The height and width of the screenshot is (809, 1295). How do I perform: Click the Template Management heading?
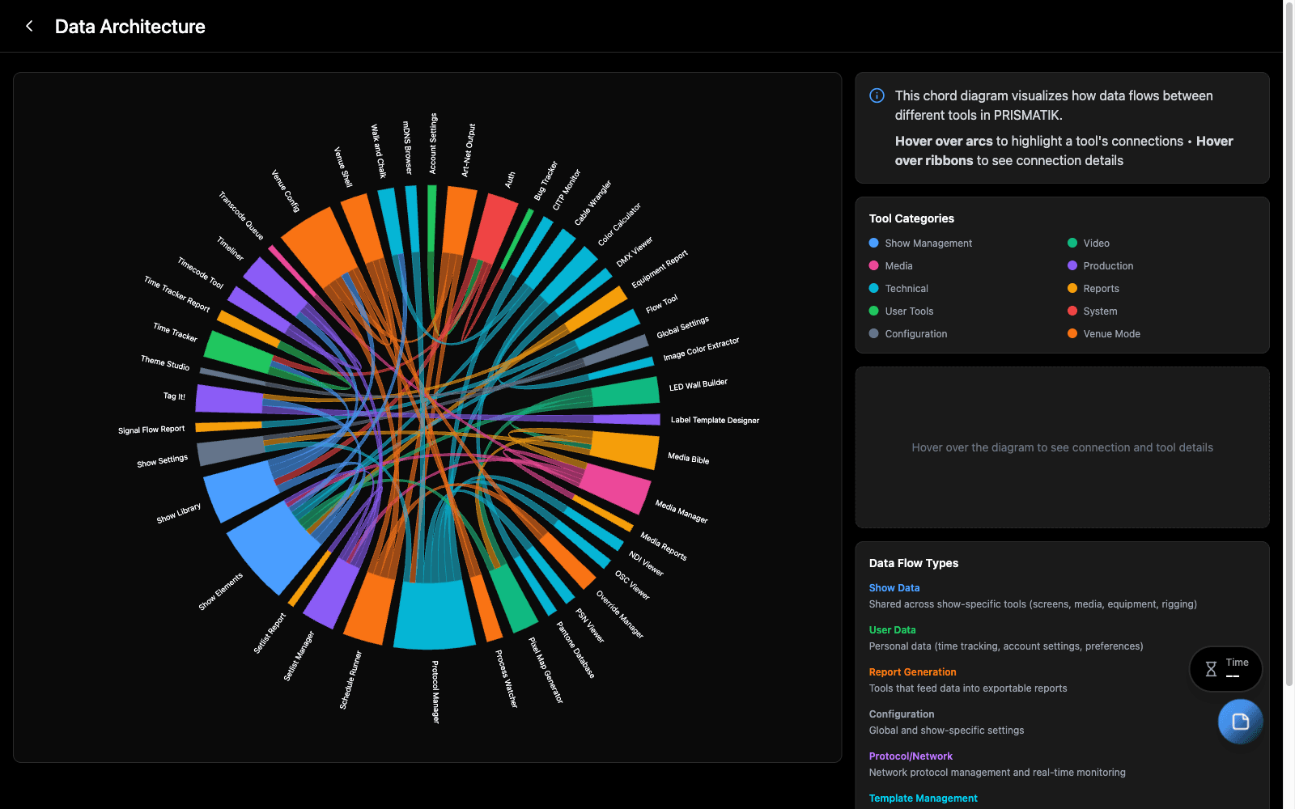pos(923,798)
